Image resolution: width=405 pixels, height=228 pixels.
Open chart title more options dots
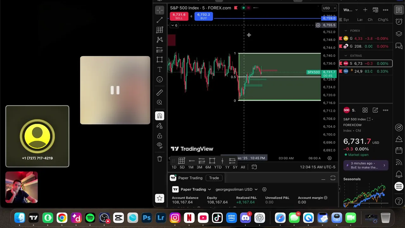(256, 8)
